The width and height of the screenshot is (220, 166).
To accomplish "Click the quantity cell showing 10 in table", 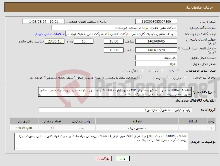I will 52,128.
